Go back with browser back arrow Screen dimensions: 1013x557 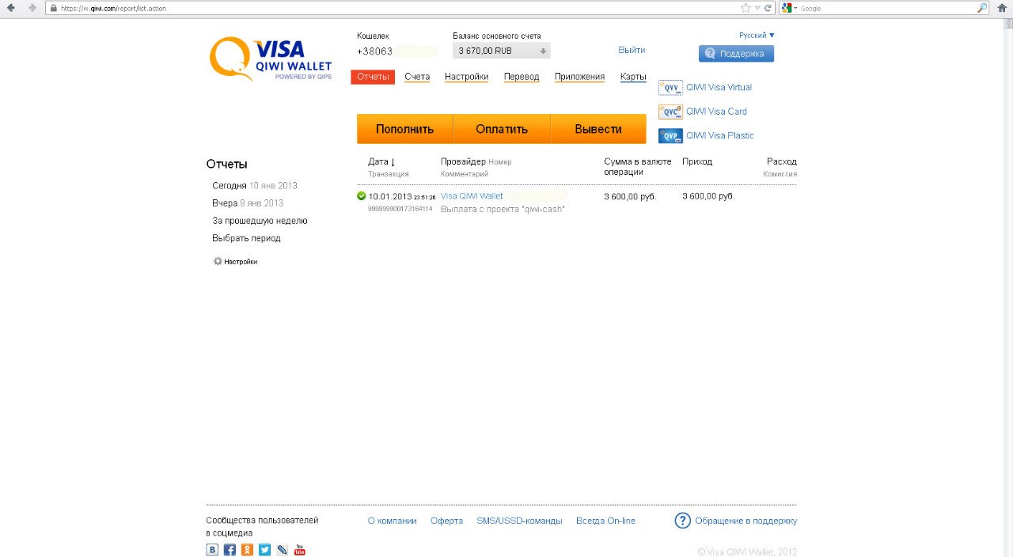(x=11, y=8)
